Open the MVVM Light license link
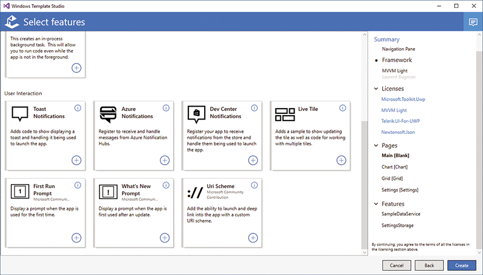 [394, 110]
